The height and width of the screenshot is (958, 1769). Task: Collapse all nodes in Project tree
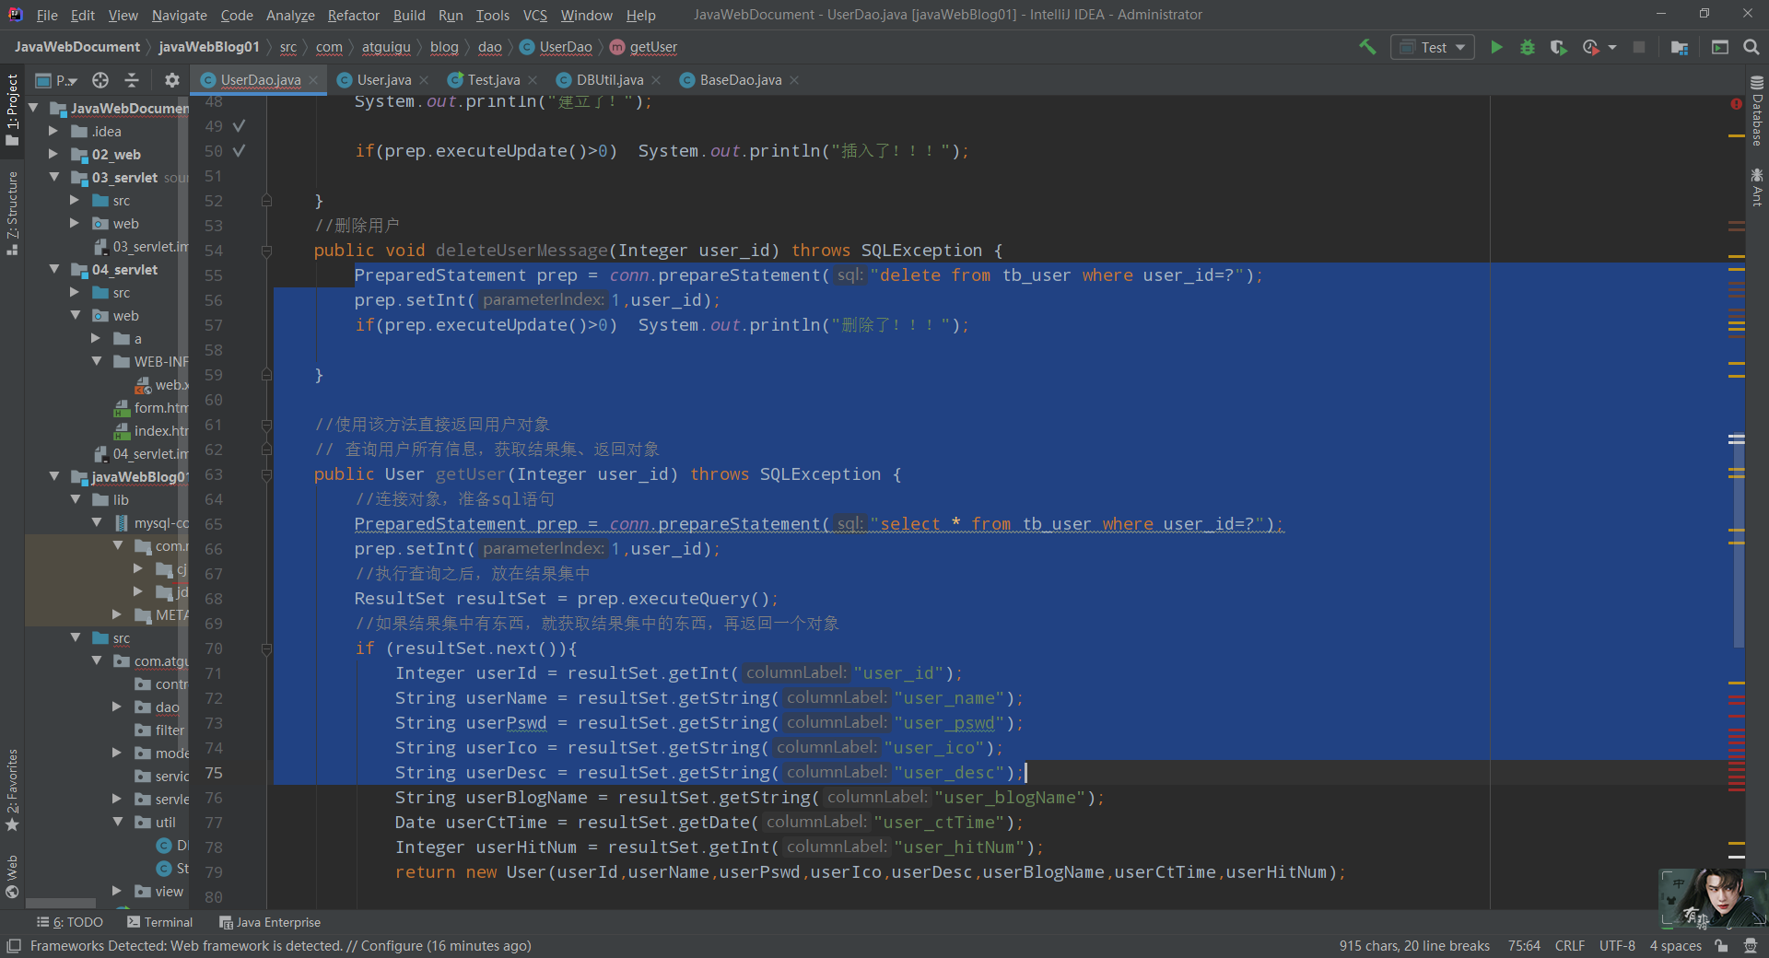pyautogui.click(x=132, y=81)
